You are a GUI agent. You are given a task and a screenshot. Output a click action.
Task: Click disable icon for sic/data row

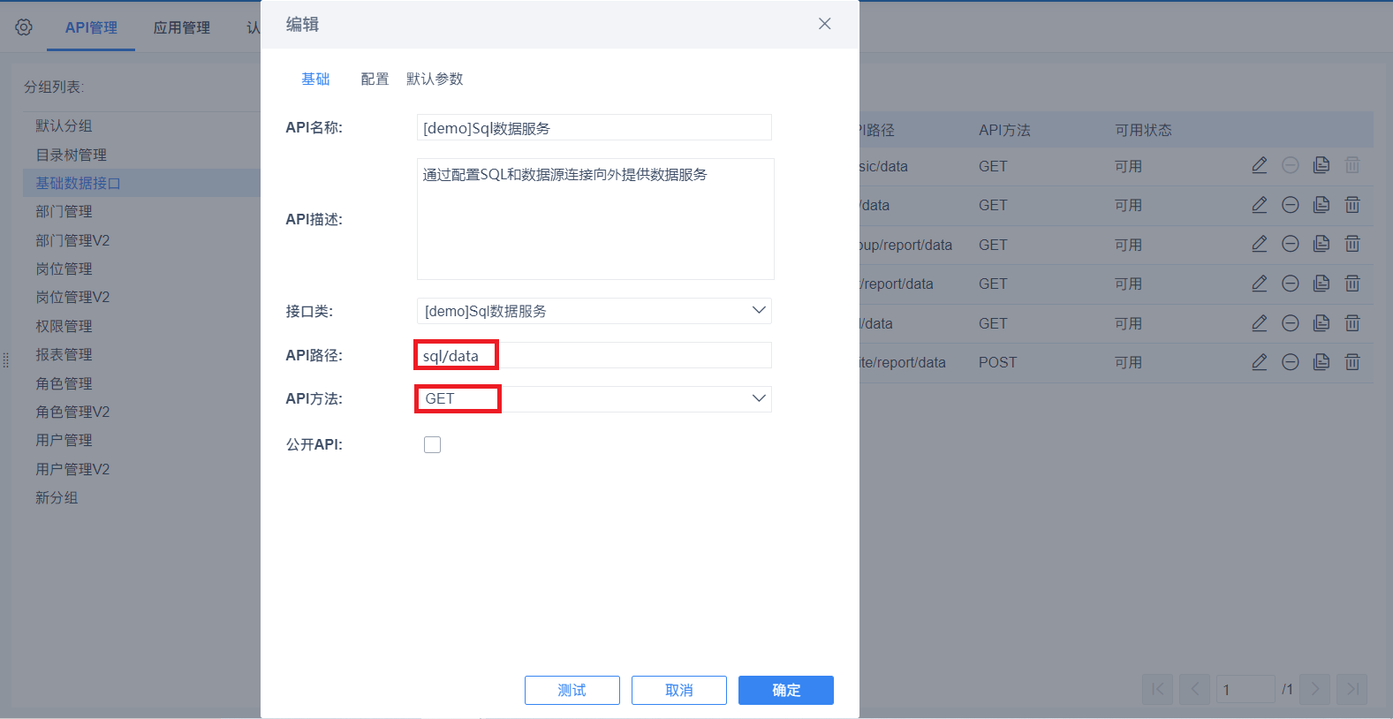pos(1291,165)
